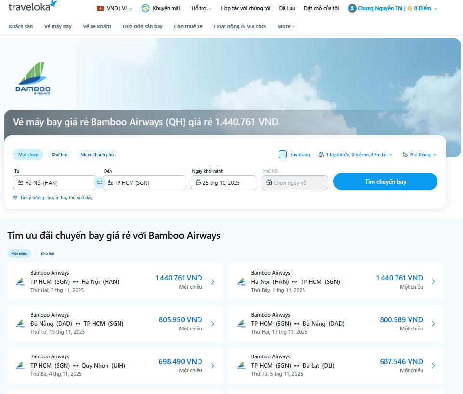The width and height of the screenshot is (463, 394).
Task: Expand the passengers count dropdown
Action: (356, 155)
